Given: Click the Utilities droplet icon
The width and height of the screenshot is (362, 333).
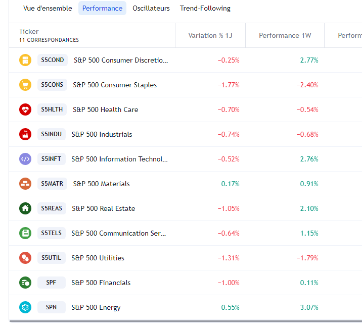Looking at the screenshot, I should click(25, 258).
